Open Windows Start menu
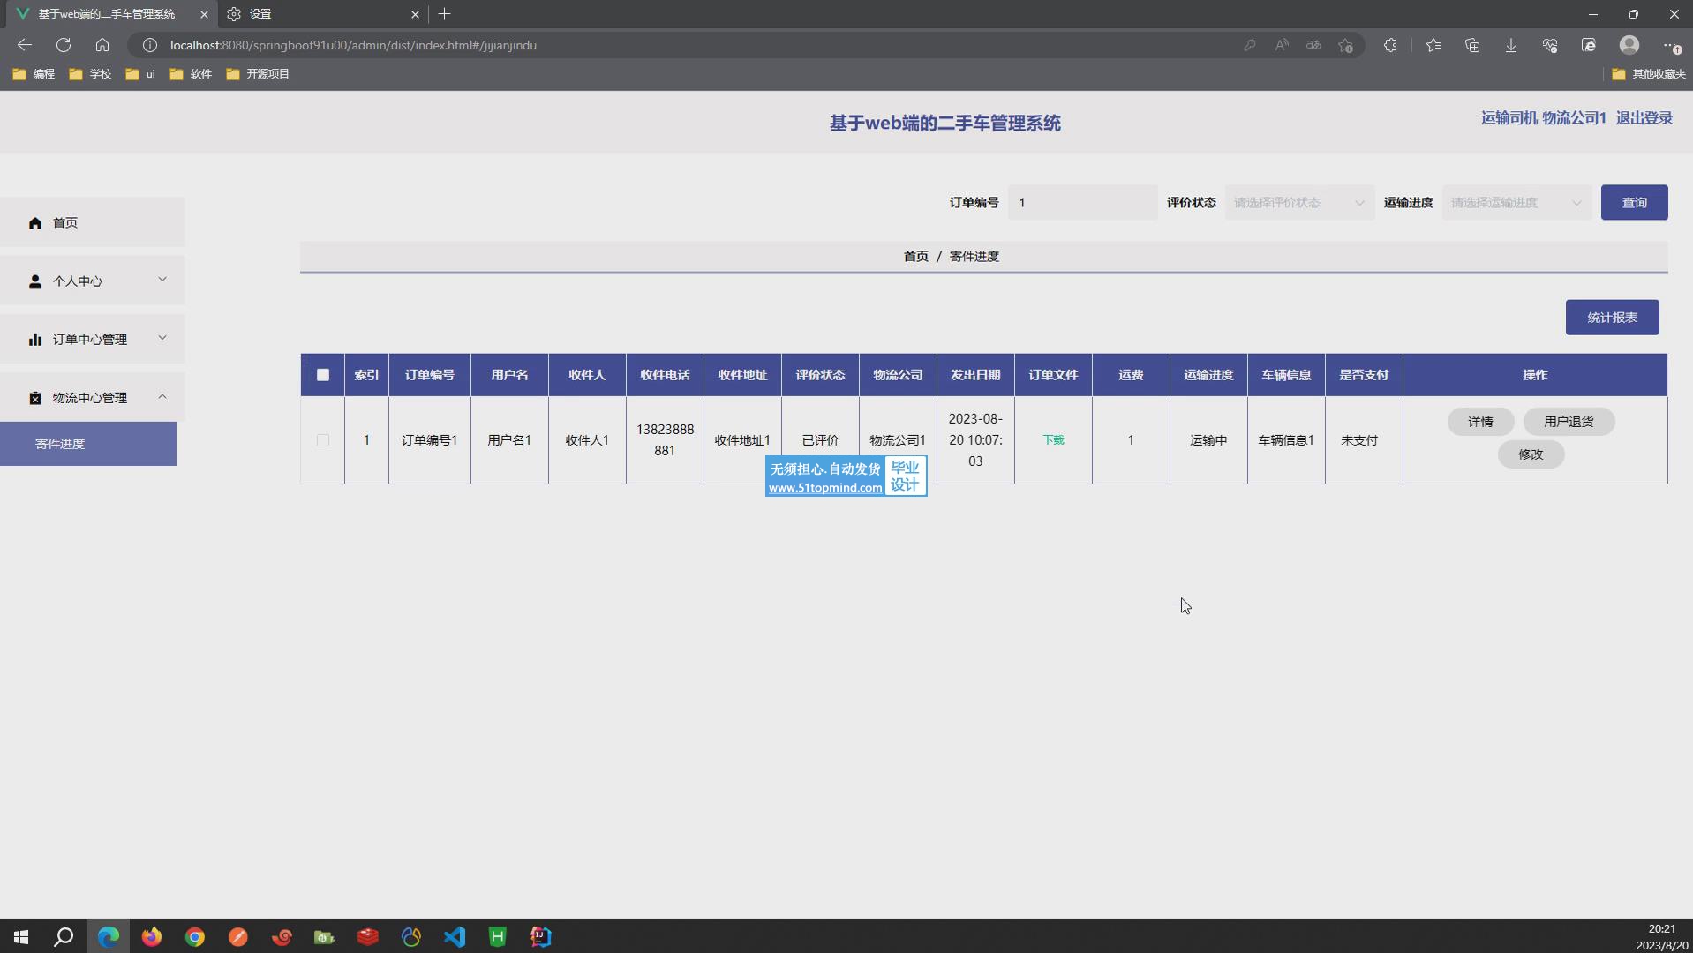Image resolution: width=1693 pixels, height=953 pixels. [x=21, y=936]
